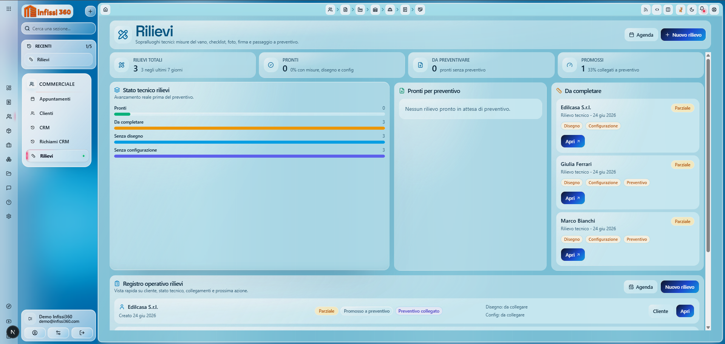Image resolution: width=725 pixels, height=344 pixels.
Task: Click the clients (people) workflow step icon
Action: click(x=330, y=10)
